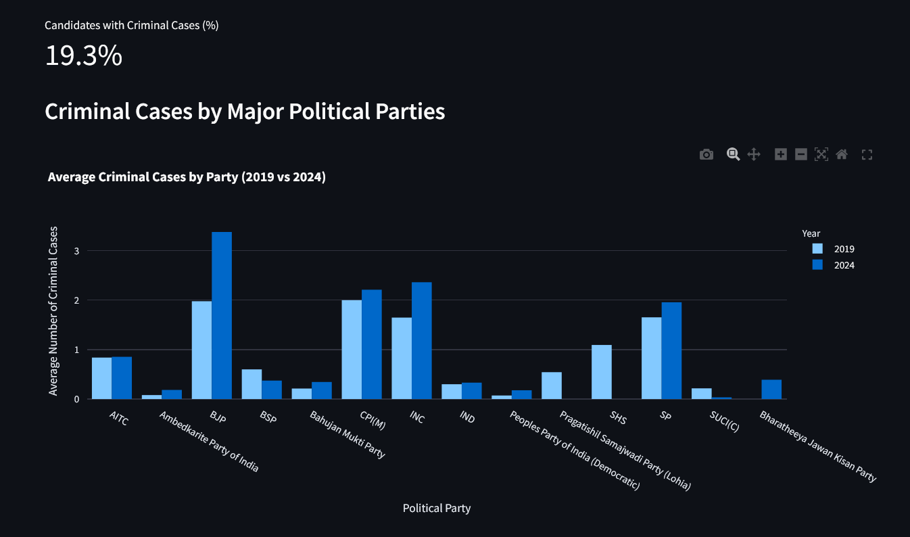910x537 pixels.
Task: Click the 2024 INC bar
Action: (422, 340)
